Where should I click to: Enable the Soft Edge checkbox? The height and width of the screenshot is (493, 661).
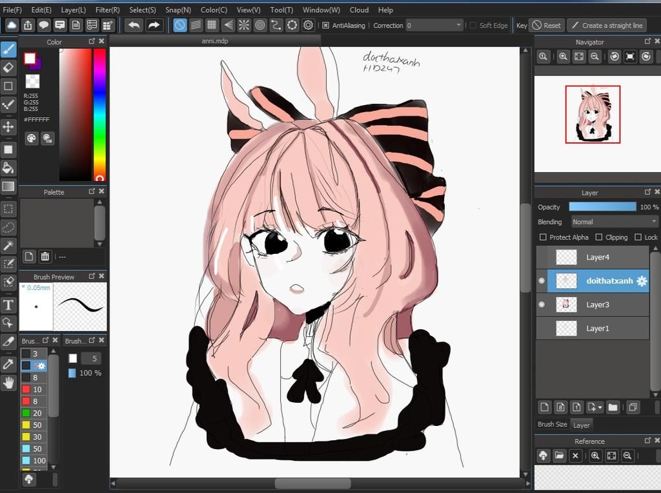click(x=473, y=25)
